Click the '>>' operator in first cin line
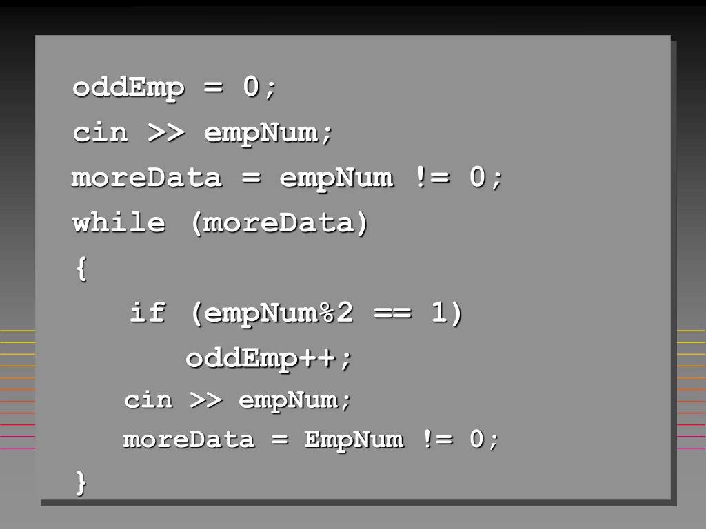Image resolution: width=706 pixels, height=529 pixels. pos(166,133)
